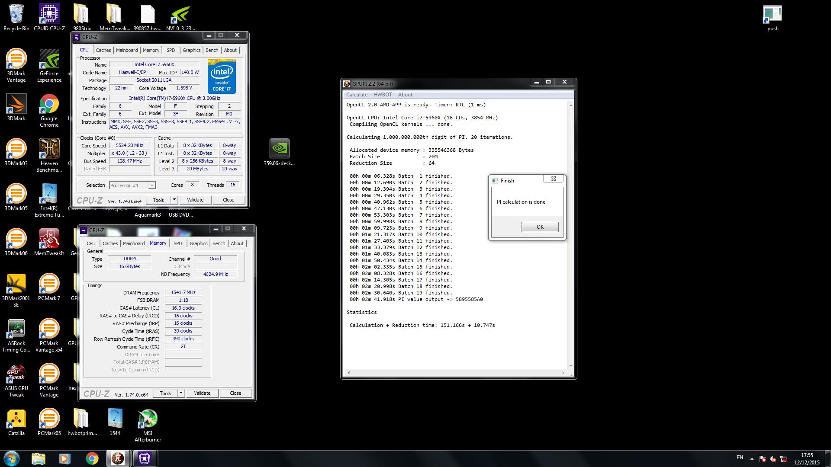Screen dimensions: 831x467
Task: Click Validate in top CPU-Z window
Action: tap(195, 200)
